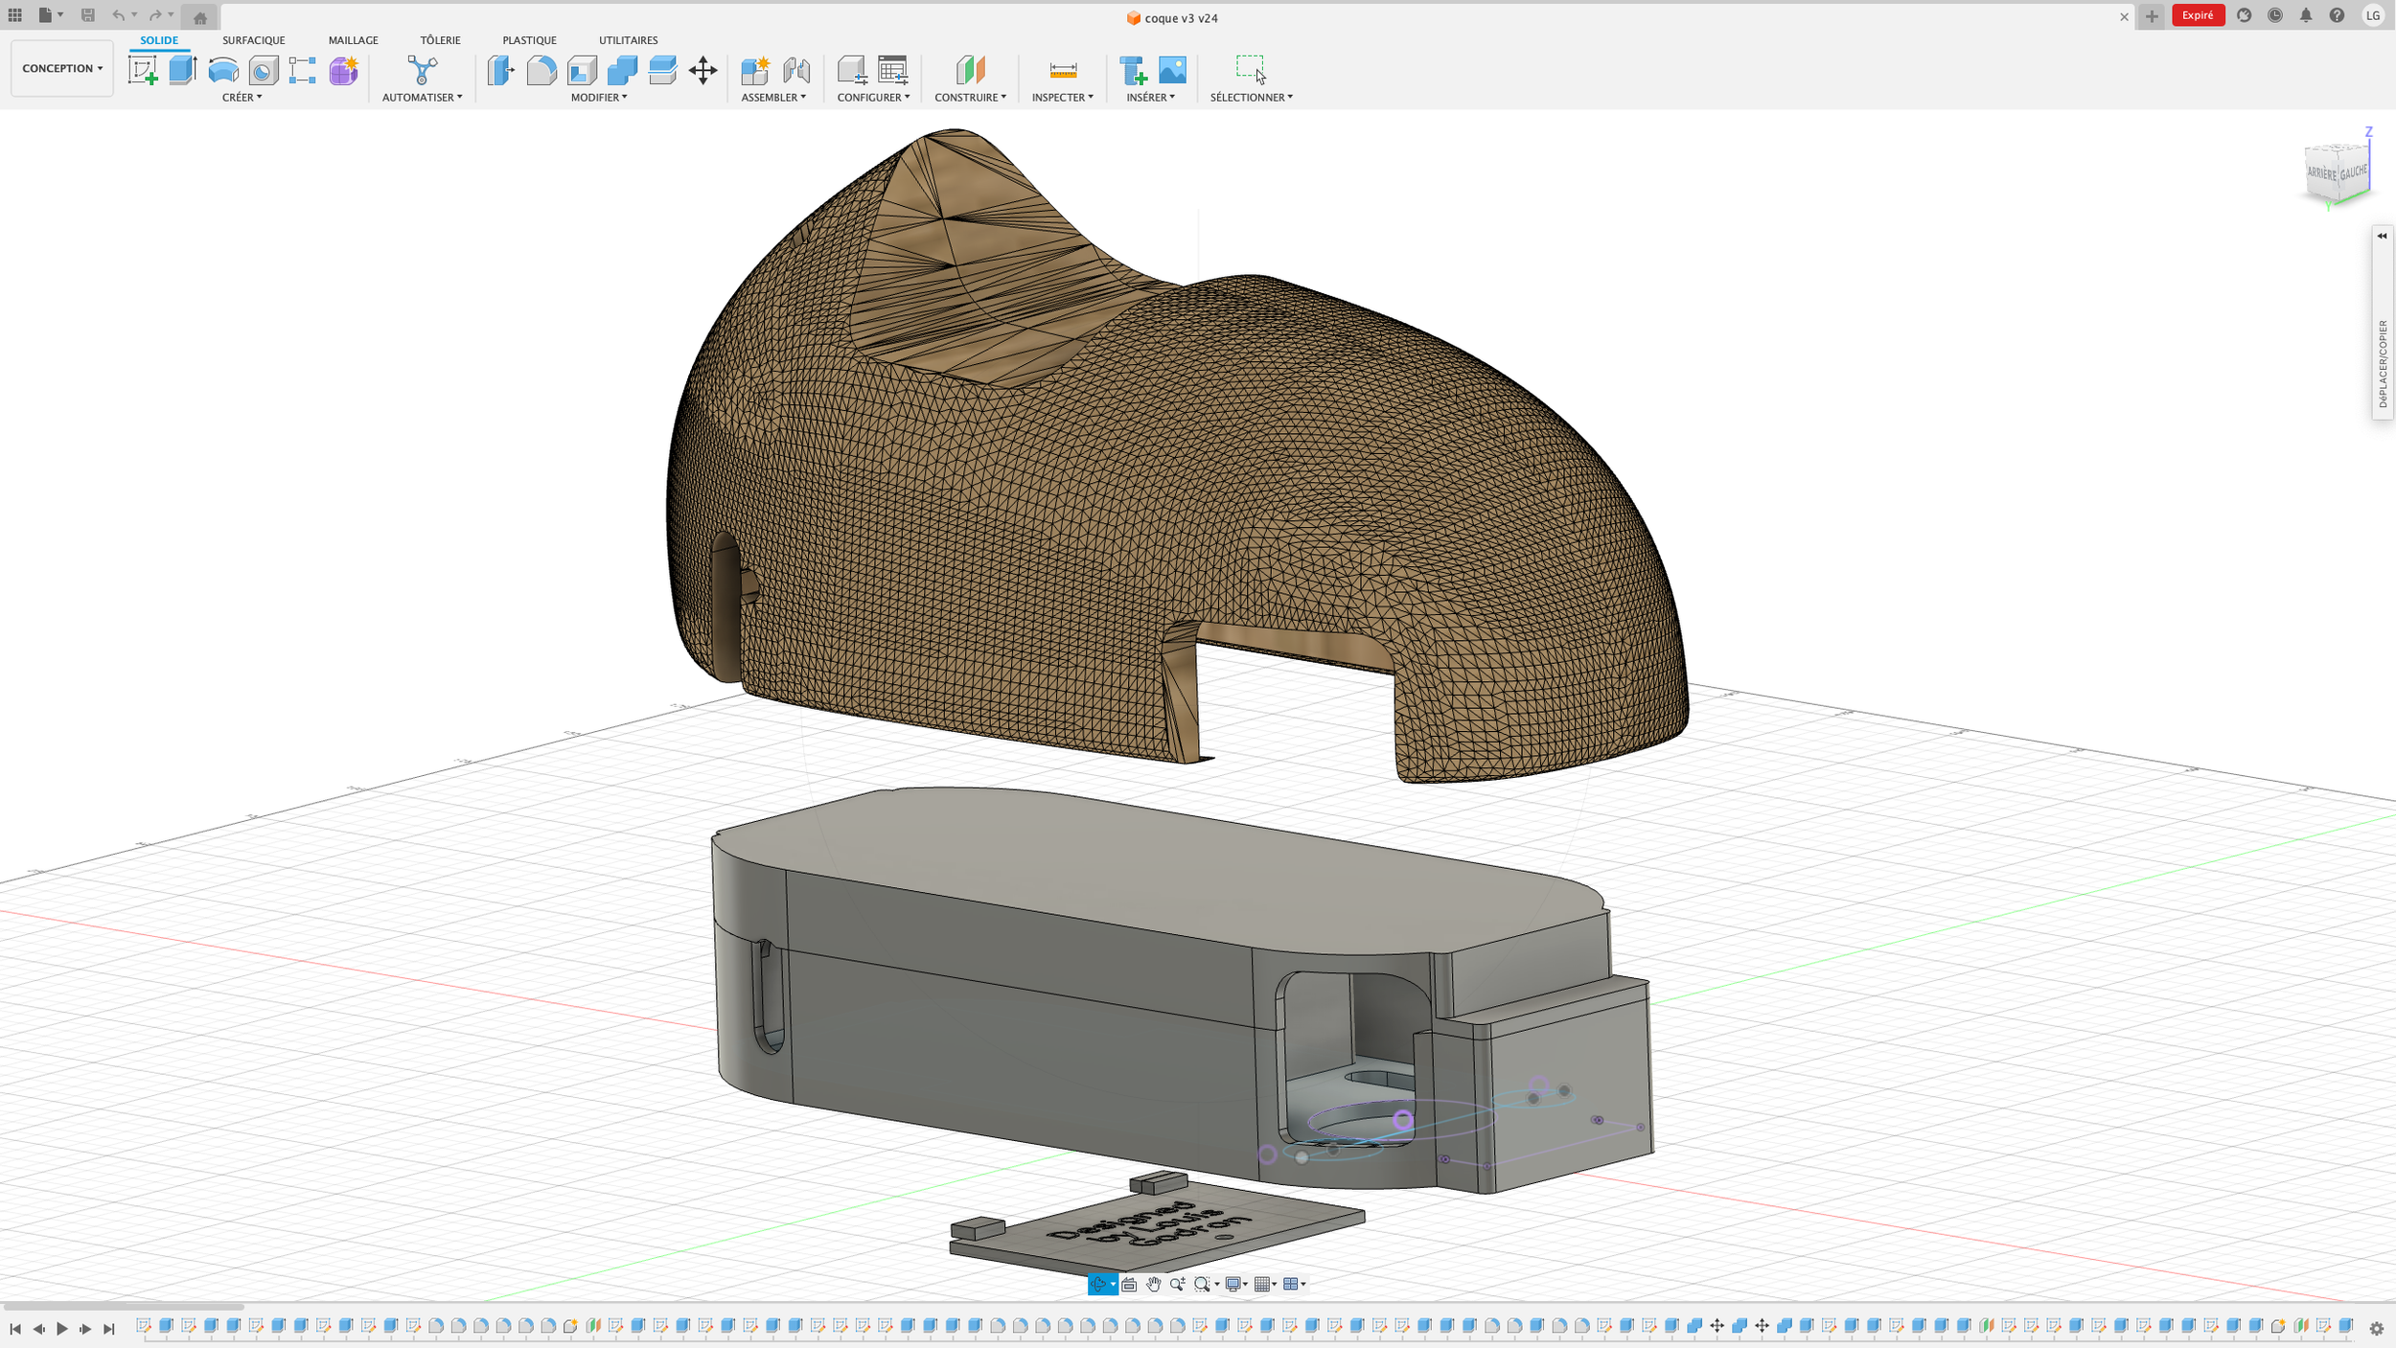The width and height of the screenshot is (2396, 1348).
Task: Toggle the Look At view tool
Action: (1129, 1284)
